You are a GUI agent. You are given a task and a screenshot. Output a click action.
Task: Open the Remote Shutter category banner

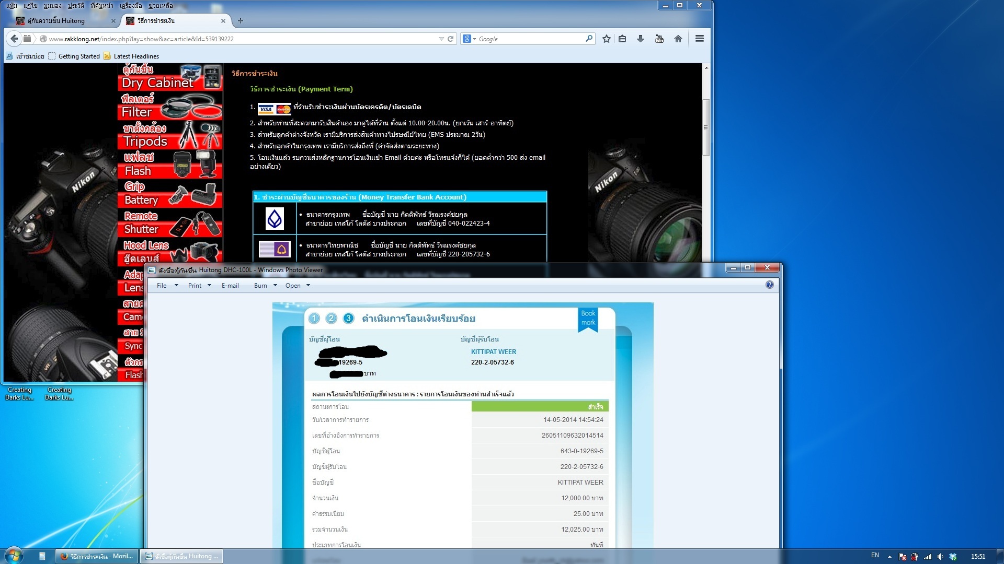tap(170, 223)
